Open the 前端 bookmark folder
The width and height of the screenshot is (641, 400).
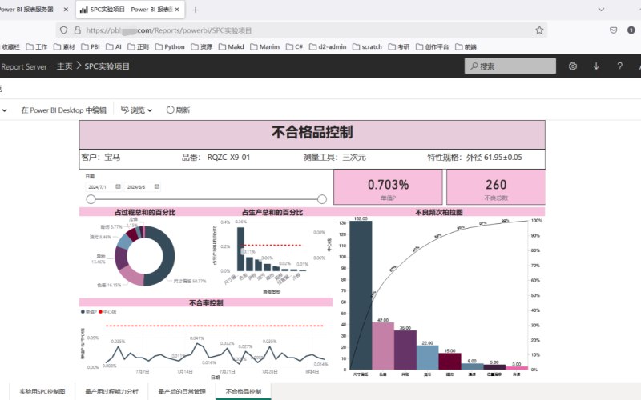click(466, 47)
